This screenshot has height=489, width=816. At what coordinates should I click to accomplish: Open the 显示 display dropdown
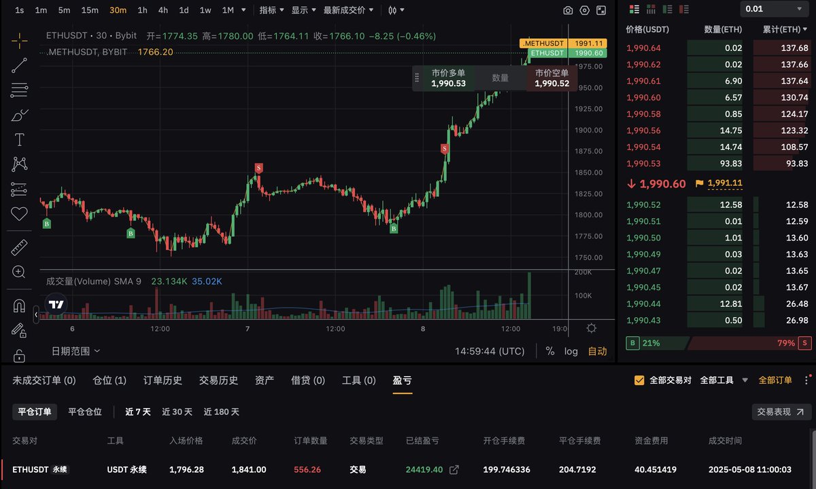(304, 10)
